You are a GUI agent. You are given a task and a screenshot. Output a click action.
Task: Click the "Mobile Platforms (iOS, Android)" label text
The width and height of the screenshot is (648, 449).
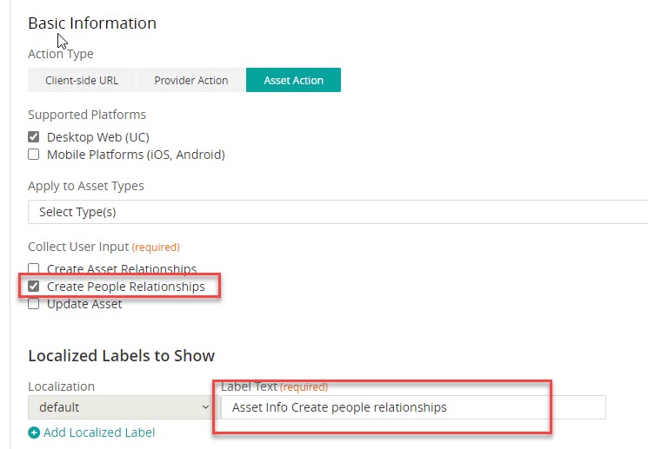136,155
